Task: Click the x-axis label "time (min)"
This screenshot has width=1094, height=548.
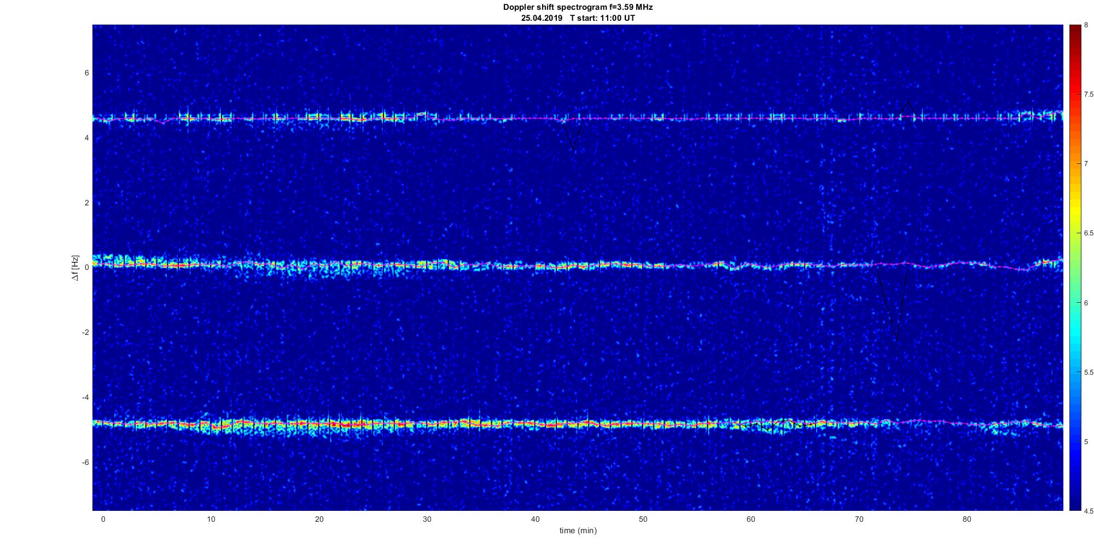Action: tap(578, 531)
